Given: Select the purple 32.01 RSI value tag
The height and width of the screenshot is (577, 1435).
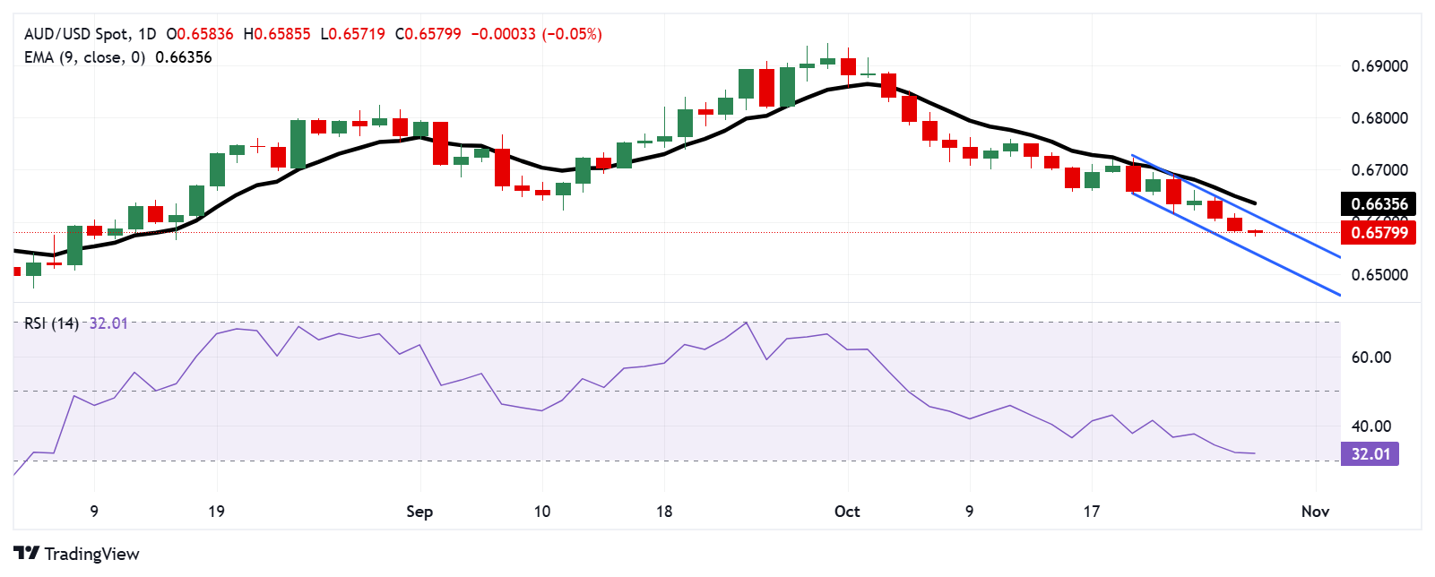Looking at the screenshot, I should pos(1370,453).
